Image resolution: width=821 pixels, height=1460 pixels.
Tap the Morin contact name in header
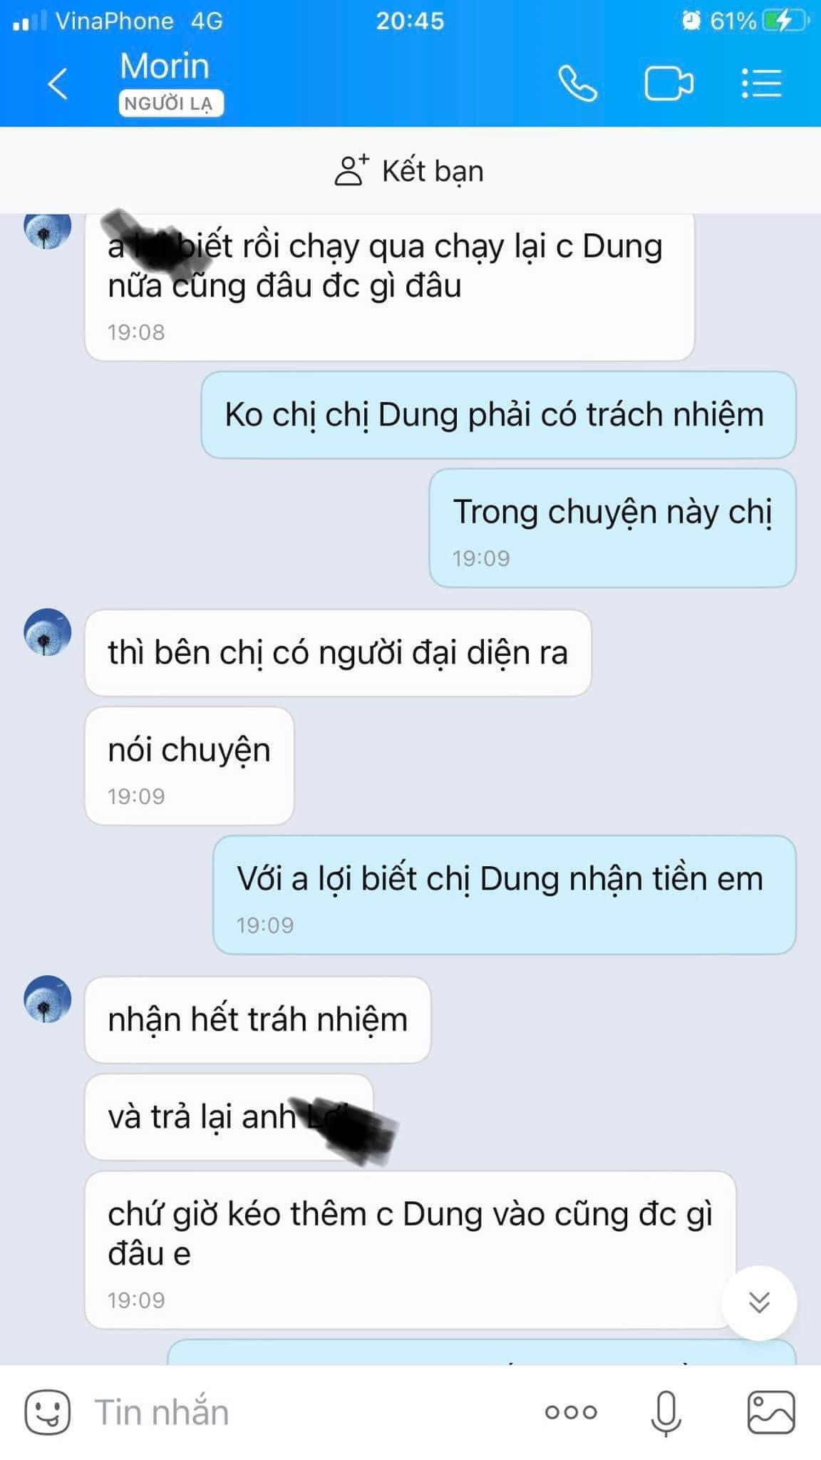click(x=165, y=66)
